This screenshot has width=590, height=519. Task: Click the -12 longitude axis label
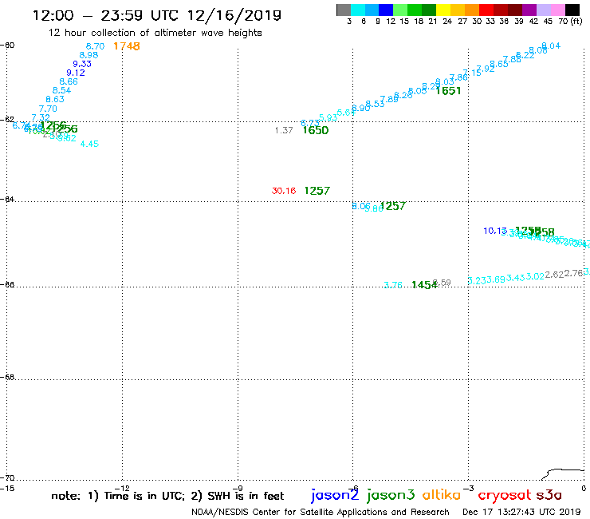click(122, 489)
